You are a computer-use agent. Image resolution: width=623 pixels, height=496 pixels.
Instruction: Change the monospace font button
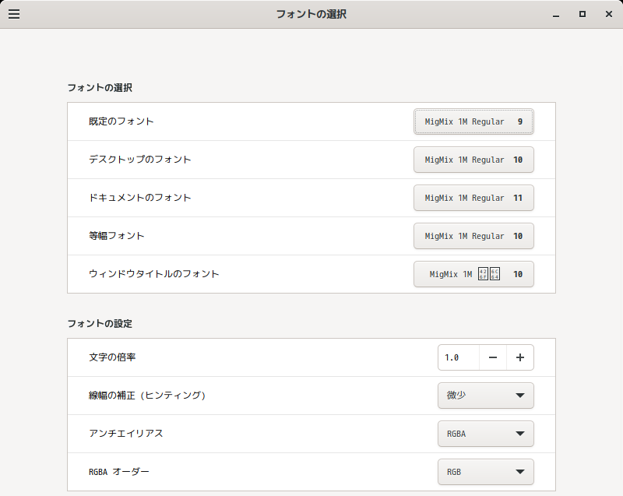pos(473,236)
